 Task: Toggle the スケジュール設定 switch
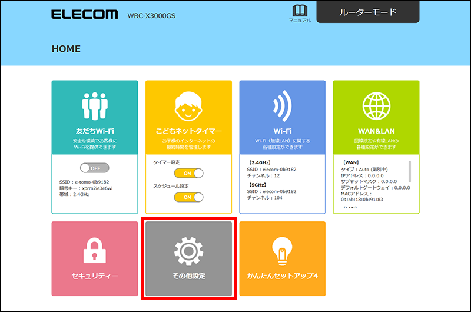(x=188, y=197)
